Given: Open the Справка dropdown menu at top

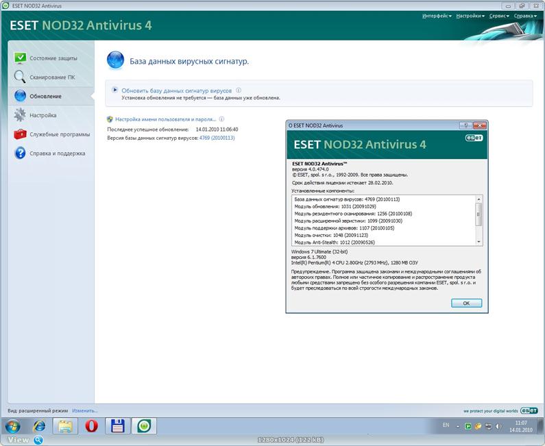Looking at the screenshot, I should [x=525, y=16].
